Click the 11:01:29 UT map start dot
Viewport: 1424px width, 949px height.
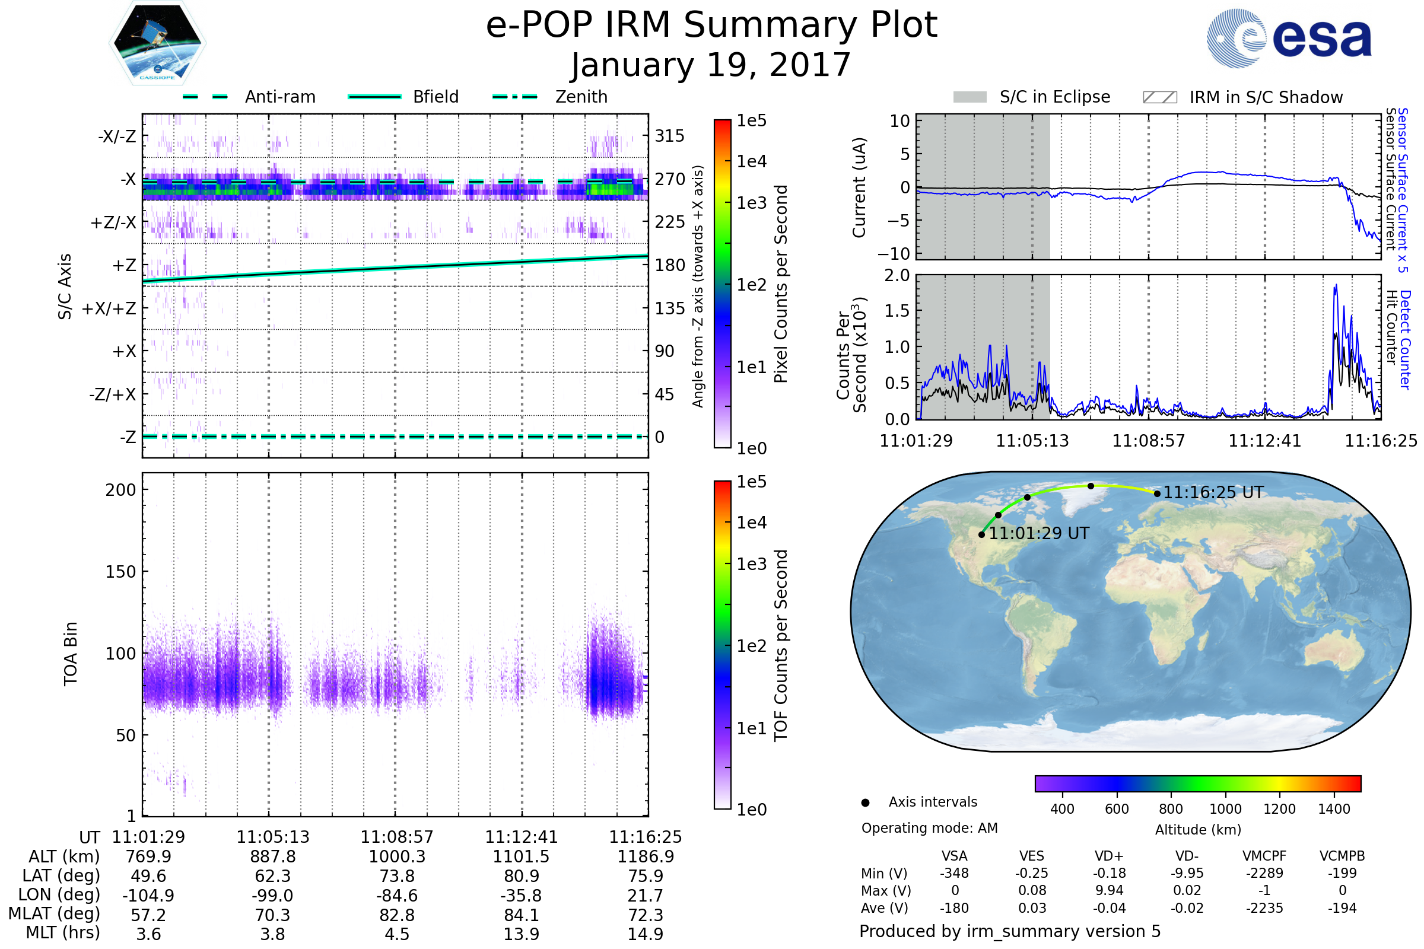[x=981, y=534]
